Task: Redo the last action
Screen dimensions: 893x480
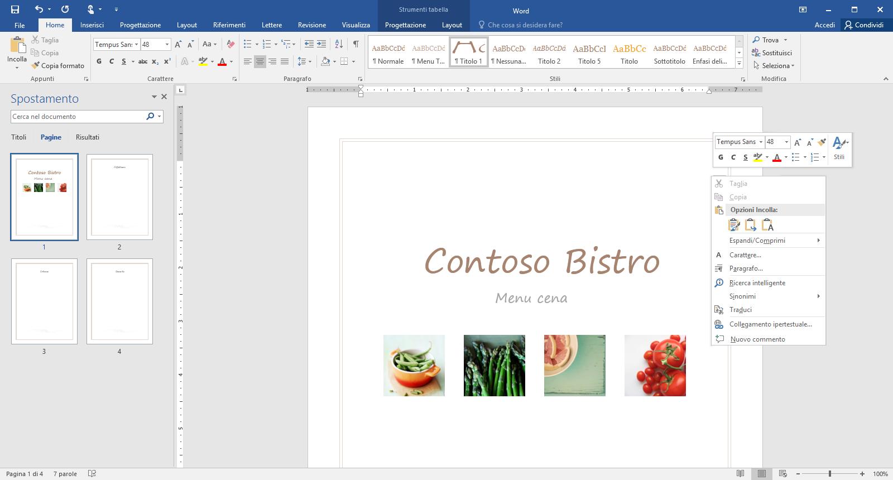Action: [65, 9]
